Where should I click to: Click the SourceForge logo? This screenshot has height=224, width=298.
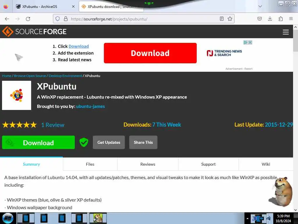coord(34,32)
